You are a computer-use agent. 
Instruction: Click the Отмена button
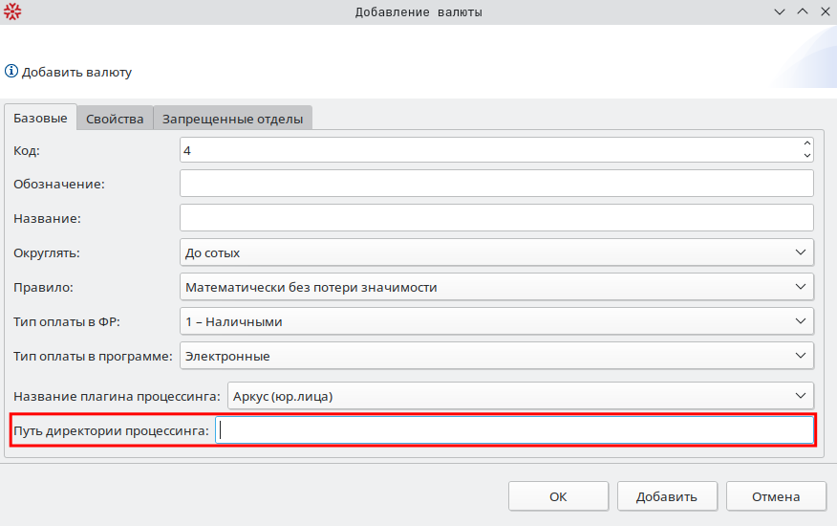coord(775,496)
